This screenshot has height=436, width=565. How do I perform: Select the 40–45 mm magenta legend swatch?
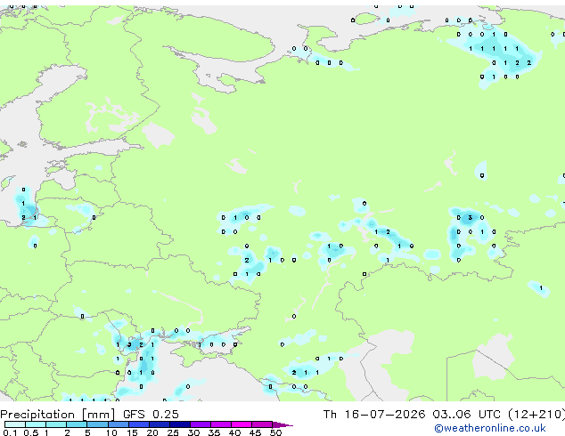pyautogui.click(x=242, y=424)
